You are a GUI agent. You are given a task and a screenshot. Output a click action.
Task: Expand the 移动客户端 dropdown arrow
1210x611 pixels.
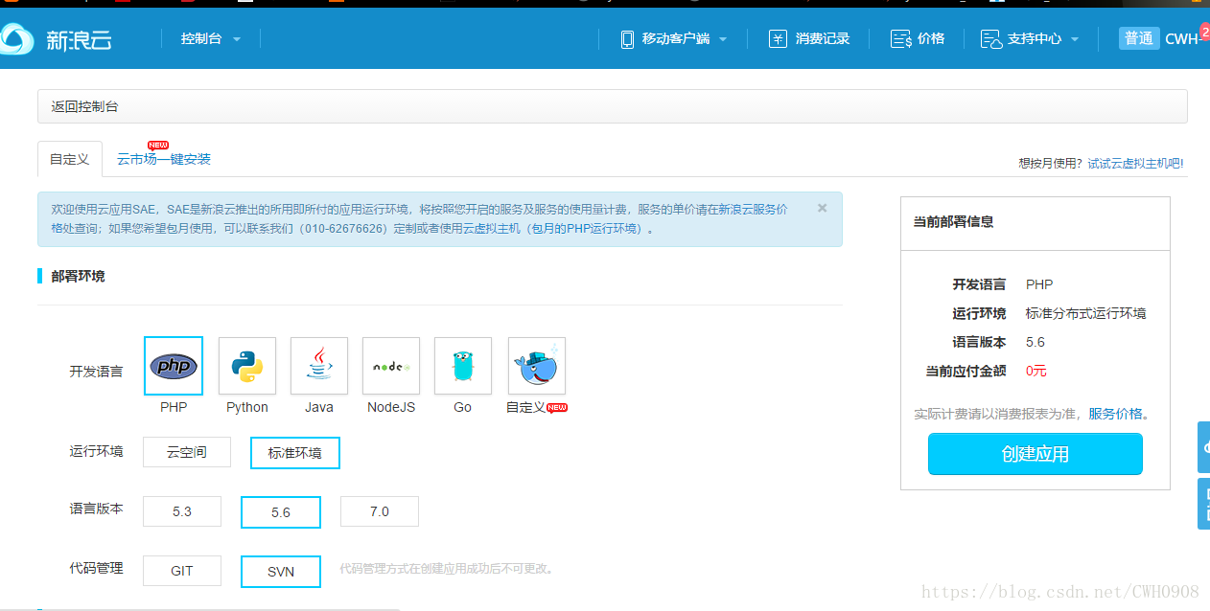723,39
